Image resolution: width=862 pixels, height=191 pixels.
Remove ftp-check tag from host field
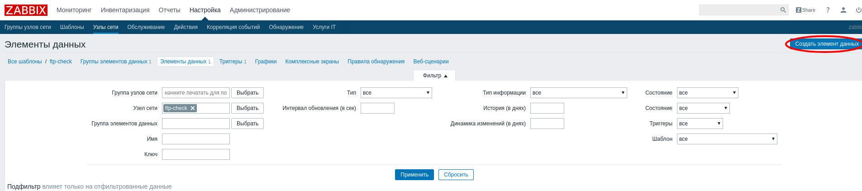point(192,108)
